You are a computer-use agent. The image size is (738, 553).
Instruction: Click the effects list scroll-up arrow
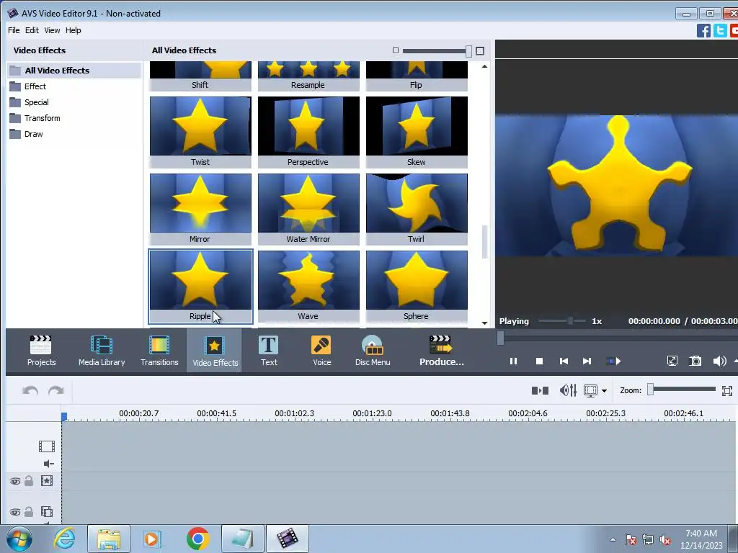pyautogui.click(x=484, y=67)
